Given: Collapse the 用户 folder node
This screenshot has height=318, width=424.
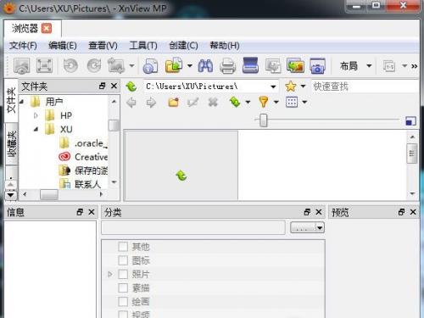Looking at the screenshot, I should (21, 102).
